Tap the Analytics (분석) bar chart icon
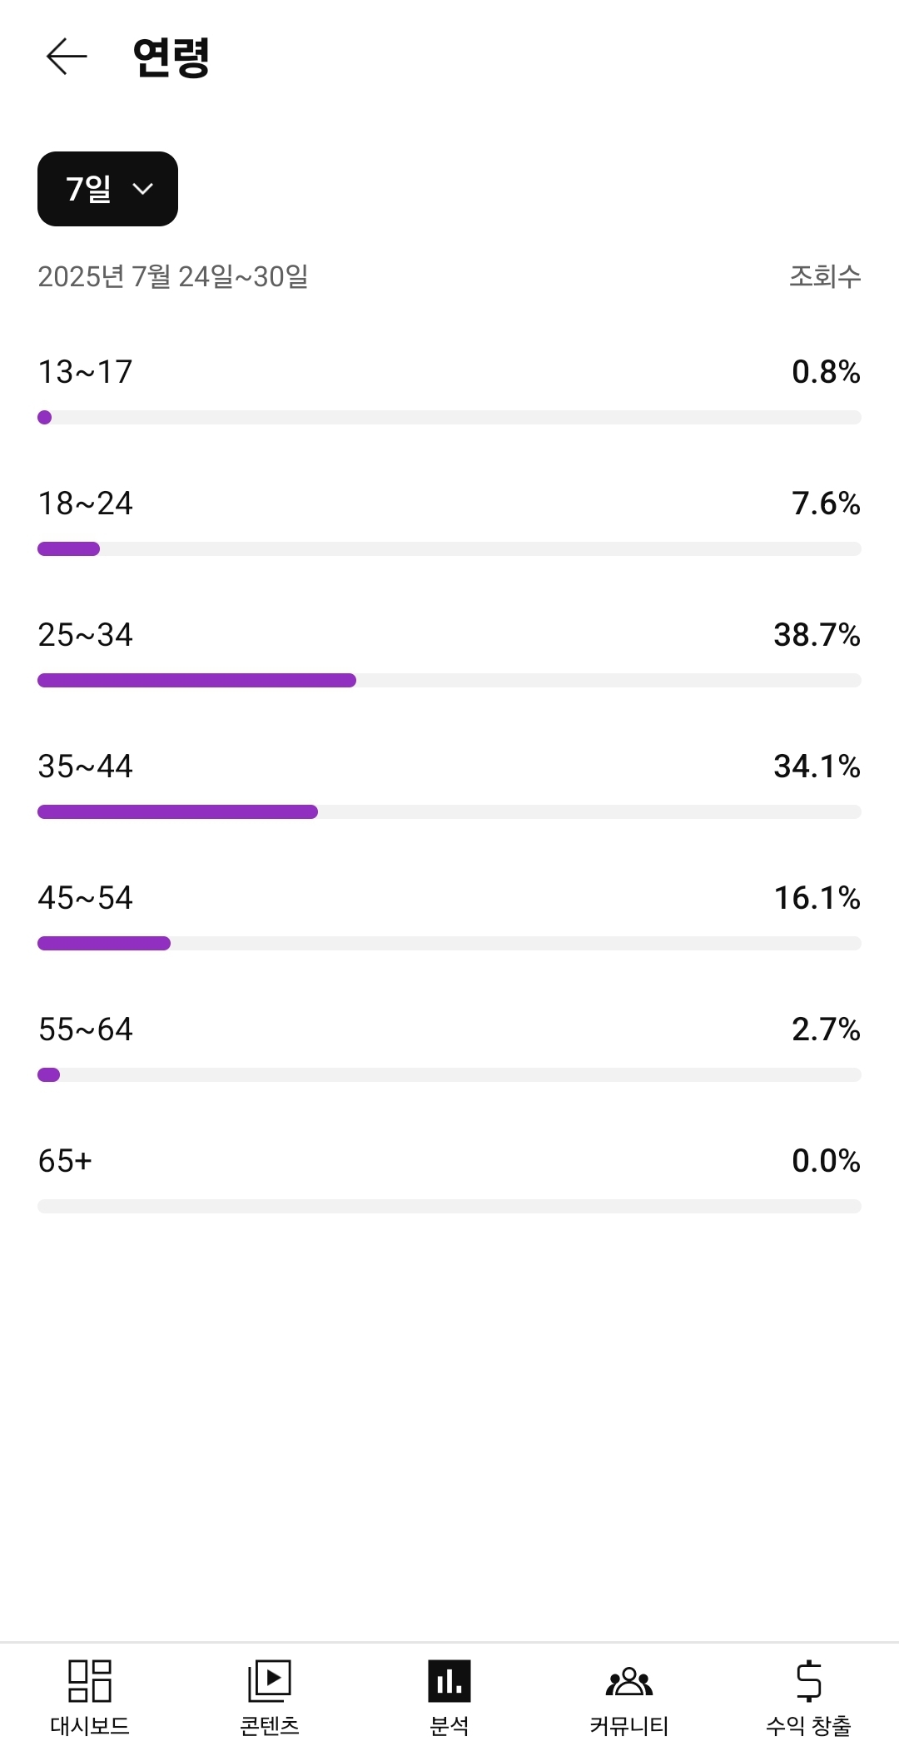 [449, 1680]
